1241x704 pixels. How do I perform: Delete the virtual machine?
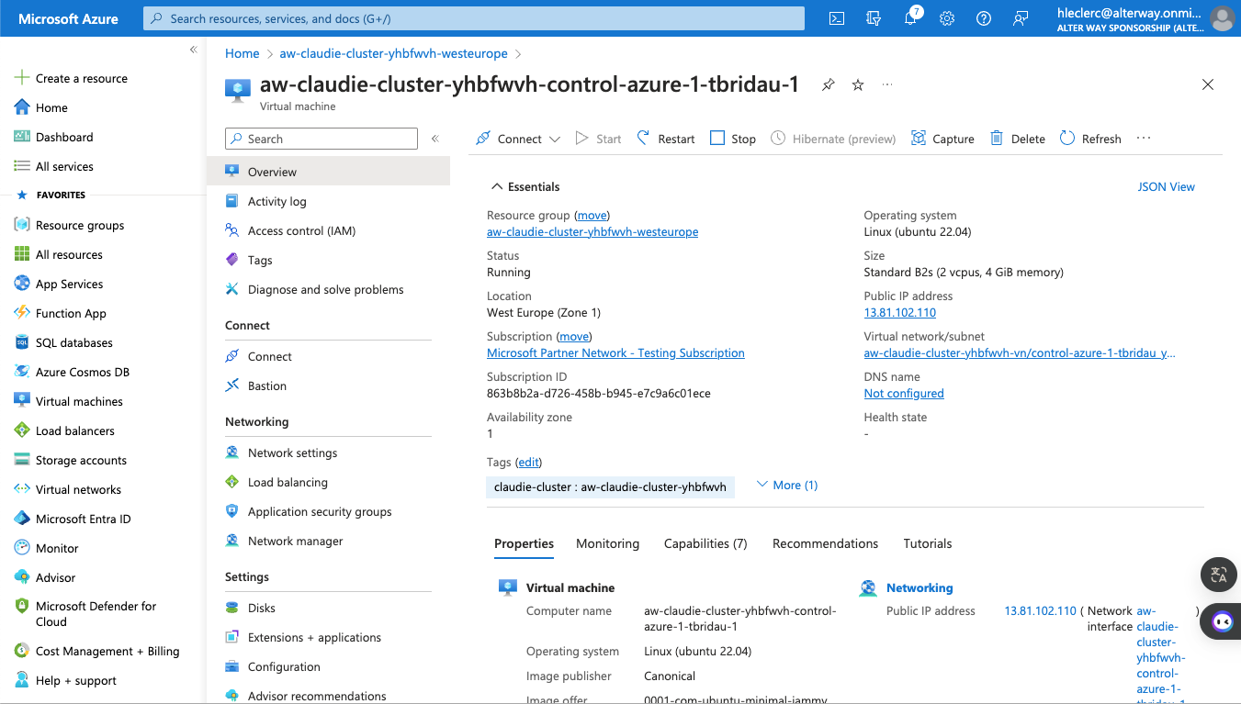click(1018, 139)
